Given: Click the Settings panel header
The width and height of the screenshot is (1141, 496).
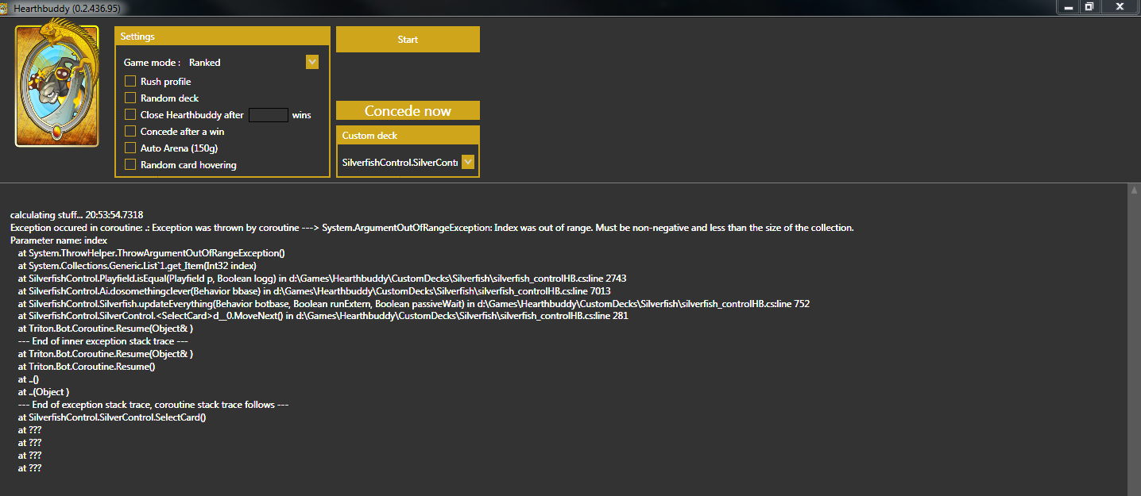Looking at the screenshot, I should click(222, 37).
